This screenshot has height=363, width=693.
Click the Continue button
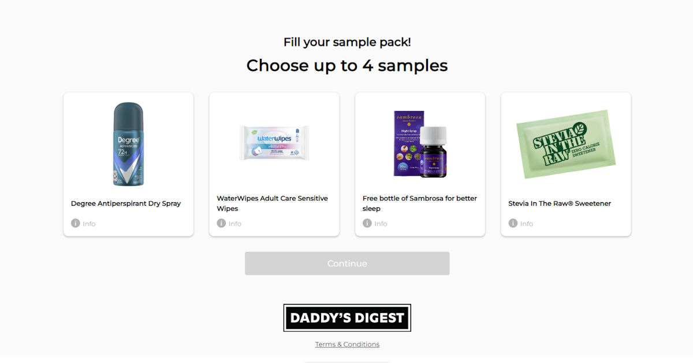coord(347,263)
